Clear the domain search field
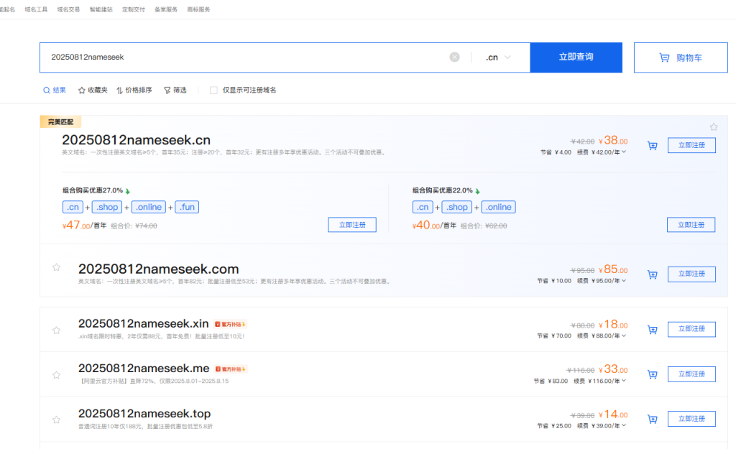The image size is (736, 449). point(454,57)
